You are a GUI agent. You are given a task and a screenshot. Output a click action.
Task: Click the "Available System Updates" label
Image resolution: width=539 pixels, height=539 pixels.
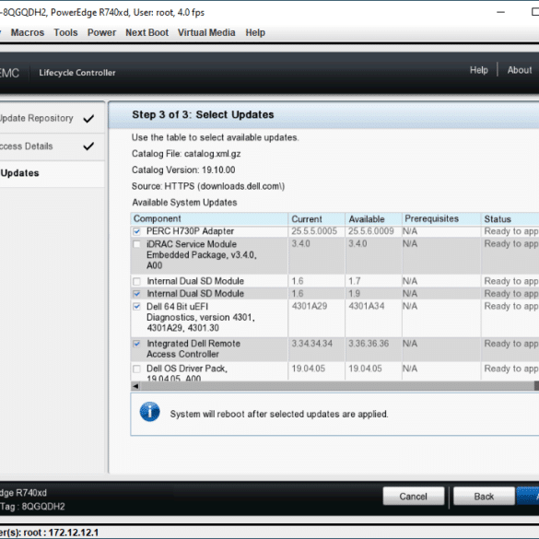[x=184, y=203]
